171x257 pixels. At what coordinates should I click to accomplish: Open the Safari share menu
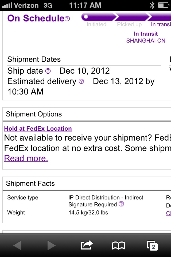[x=86, y=245]
